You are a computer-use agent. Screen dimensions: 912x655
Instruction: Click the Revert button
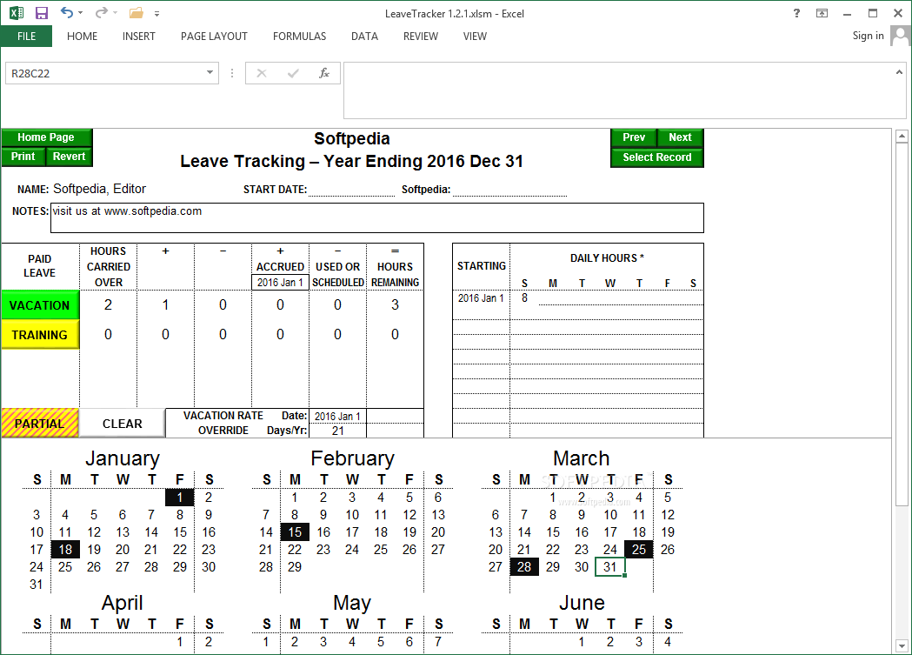(x=69, y=157)
